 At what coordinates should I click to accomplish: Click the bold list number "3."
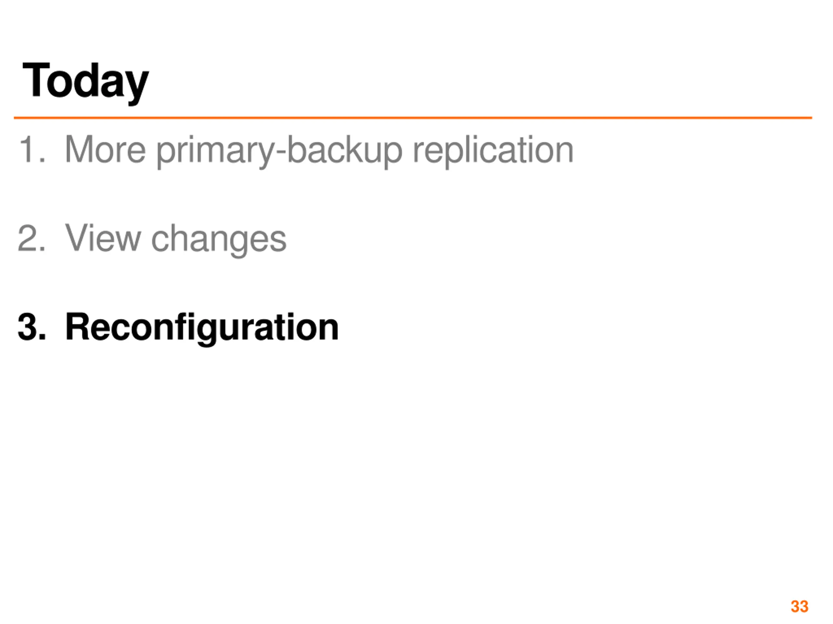[x=32, y=327]
